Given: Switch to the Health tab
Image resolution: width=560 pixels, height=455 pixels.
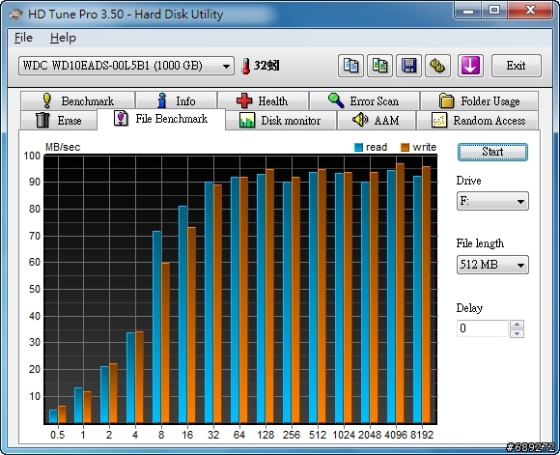Looking at the screenshot, I should [263, 101].
